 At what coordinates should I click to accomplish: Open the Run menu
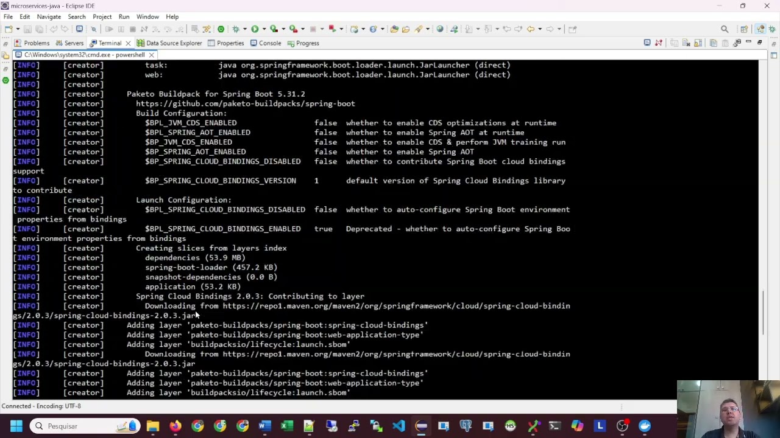click(124, 16)
